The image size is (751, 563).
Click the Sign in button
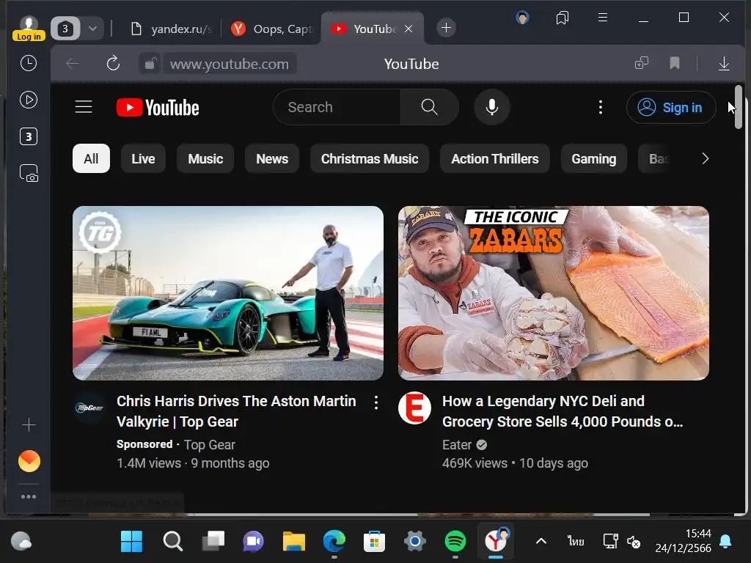point(671,107)
